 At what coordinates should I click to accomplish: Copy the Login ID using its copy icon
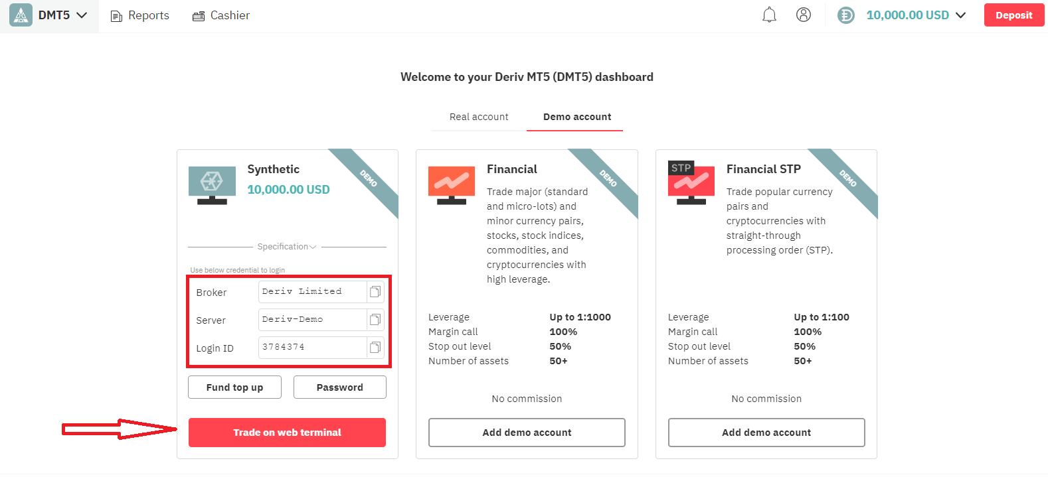[x=375, y=347]
